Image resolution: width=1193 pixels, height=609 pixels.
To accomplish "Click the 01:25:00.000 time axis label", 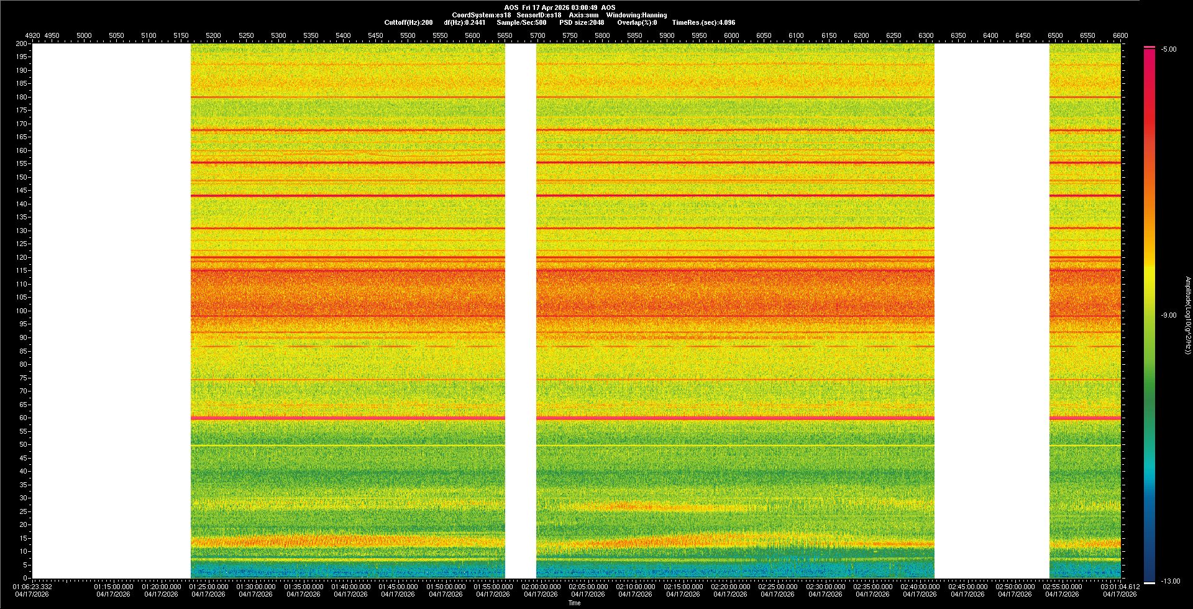I will pos(208,587).
